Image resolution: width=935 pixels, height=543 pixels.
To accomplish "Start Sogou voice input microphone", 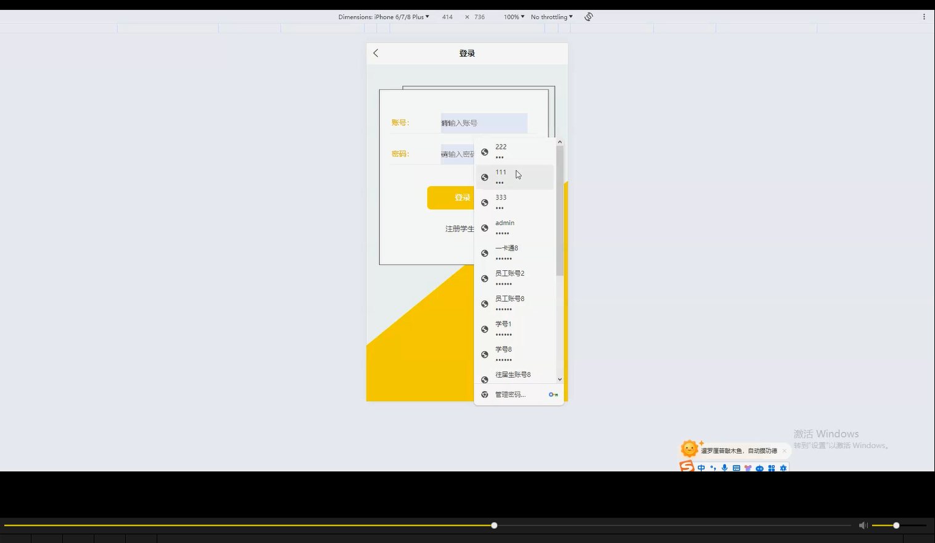I will tap(725, 468).
